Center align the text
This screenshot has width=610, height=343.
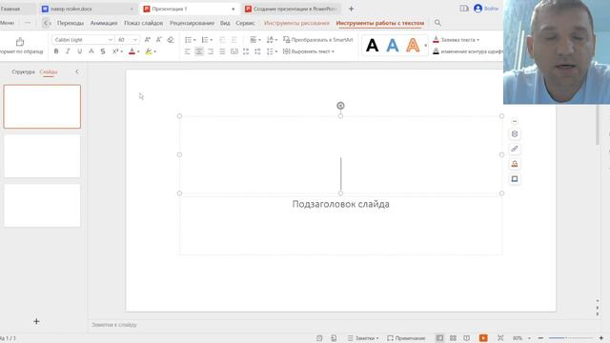(x=199, y=51)
